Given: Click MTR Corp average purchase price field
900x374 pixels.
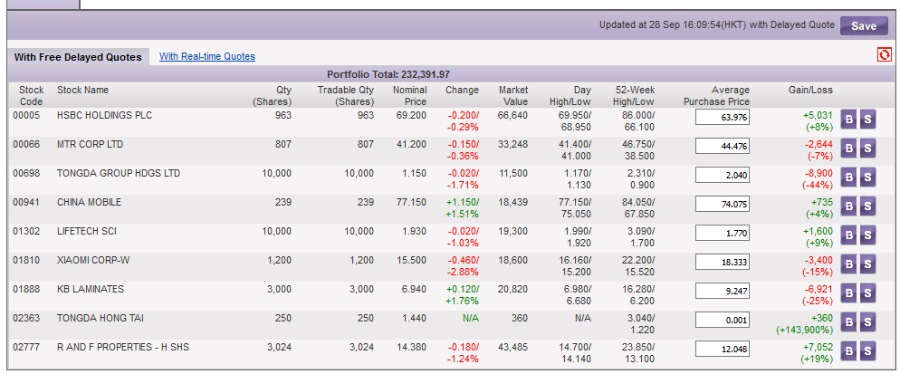Looking at the screenshot, I should (x=723, y=147).
